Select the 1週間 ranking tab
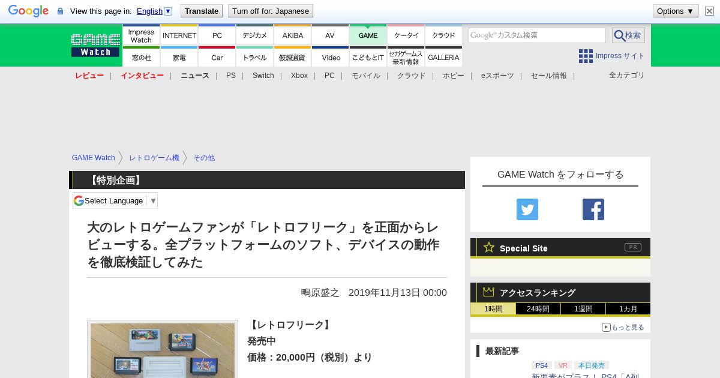This screenshot has height=378, width=720. (583, 309)
